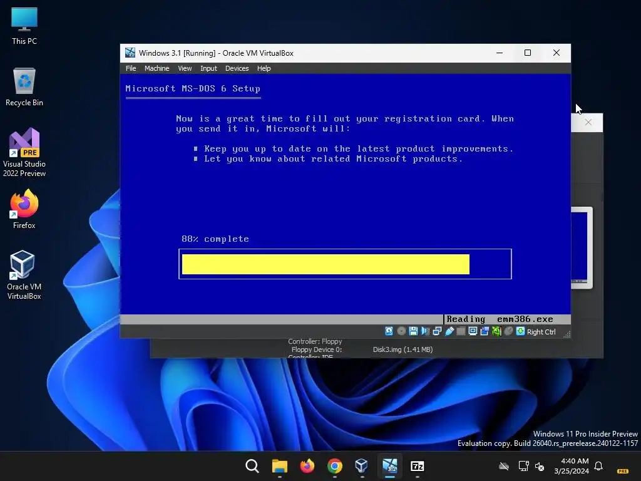Screen dimensions: 641x481
Task: Click 'Disk3.img (1.41 MB)' in Manager window
Action: (x=403, y=349)
